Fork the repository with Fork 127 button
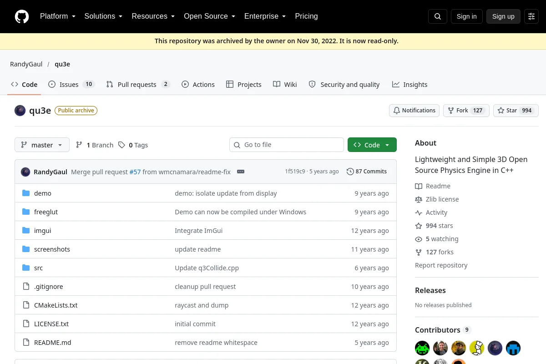The image size is (546, 364). (466, 111)
